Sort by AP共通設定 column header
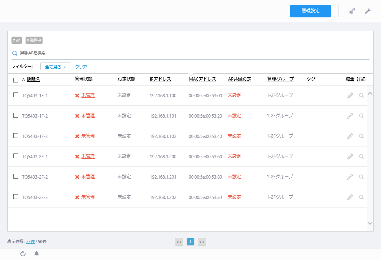 [x=240, y=79]
